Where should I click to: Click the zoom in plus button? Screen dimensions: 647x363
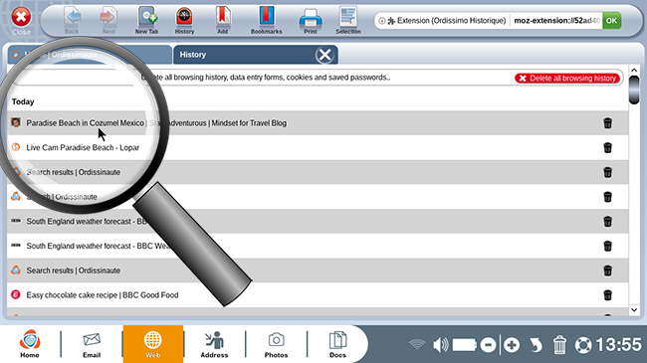(x=512, y=345)
